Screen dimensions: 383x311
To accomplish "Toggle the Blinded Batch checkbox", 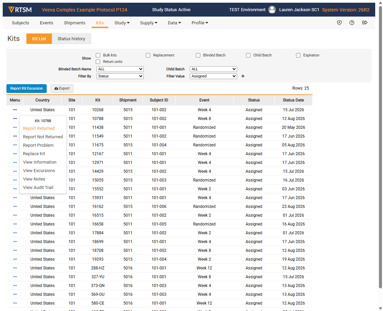I will click(198, 55).
